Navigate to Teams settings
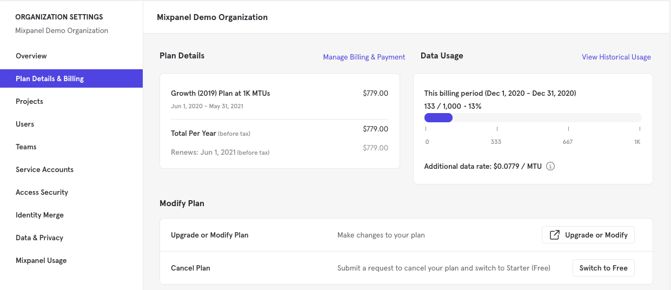 point(26,147)
